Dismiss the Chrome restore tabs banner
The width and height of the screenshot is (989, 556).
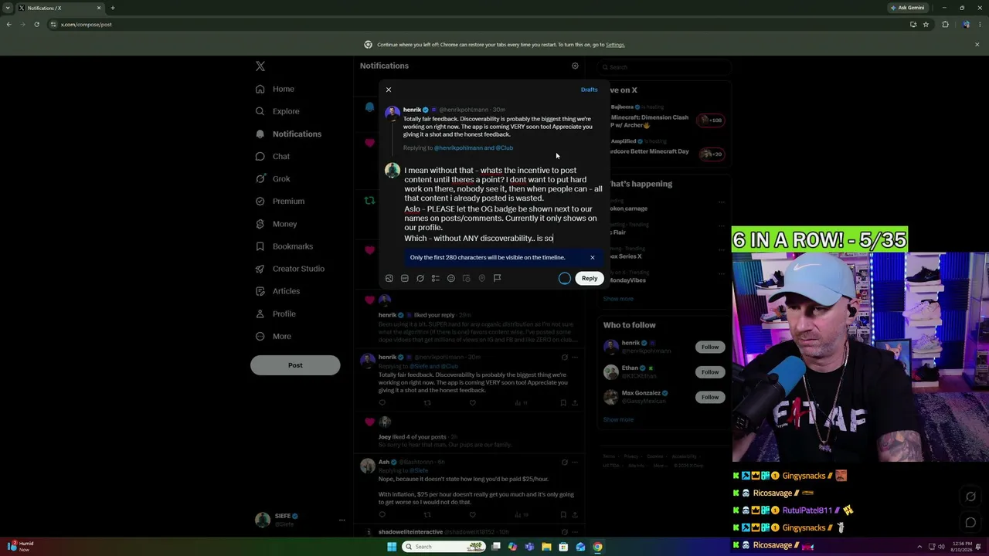click(x=977, y=45)
